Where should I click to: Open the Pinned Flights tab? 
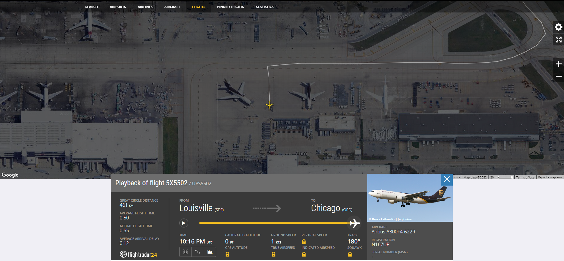coord(230,7)
